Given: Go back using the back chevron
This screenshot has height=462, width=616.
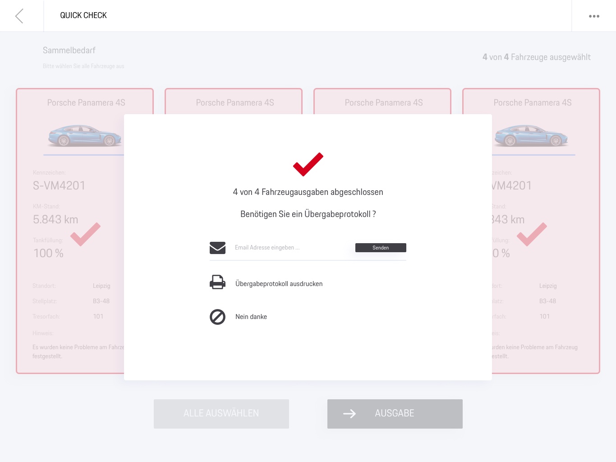Looking at the screenshot, I should pyautogui.click(x=19, y=16).
